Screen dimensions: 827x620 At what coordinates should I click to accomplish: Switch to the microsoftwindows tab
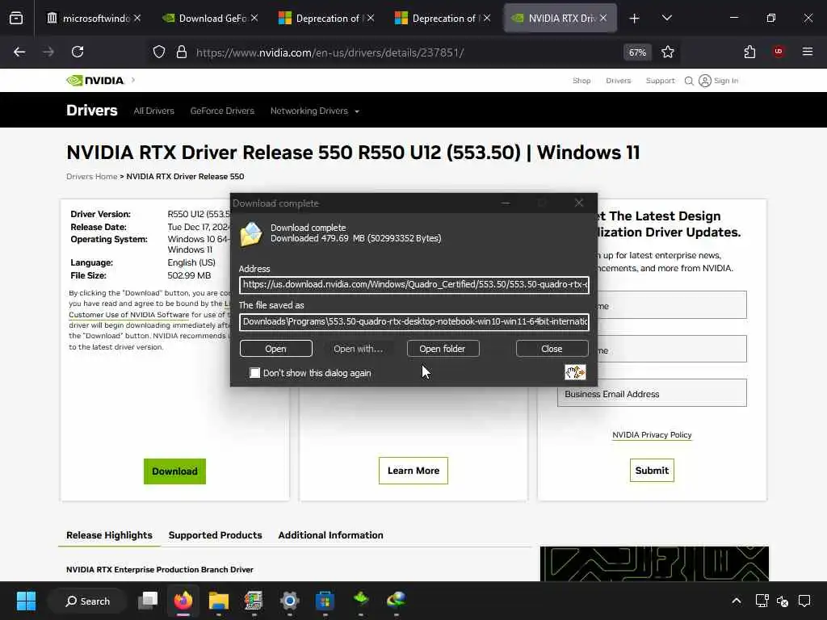[94, 18]
